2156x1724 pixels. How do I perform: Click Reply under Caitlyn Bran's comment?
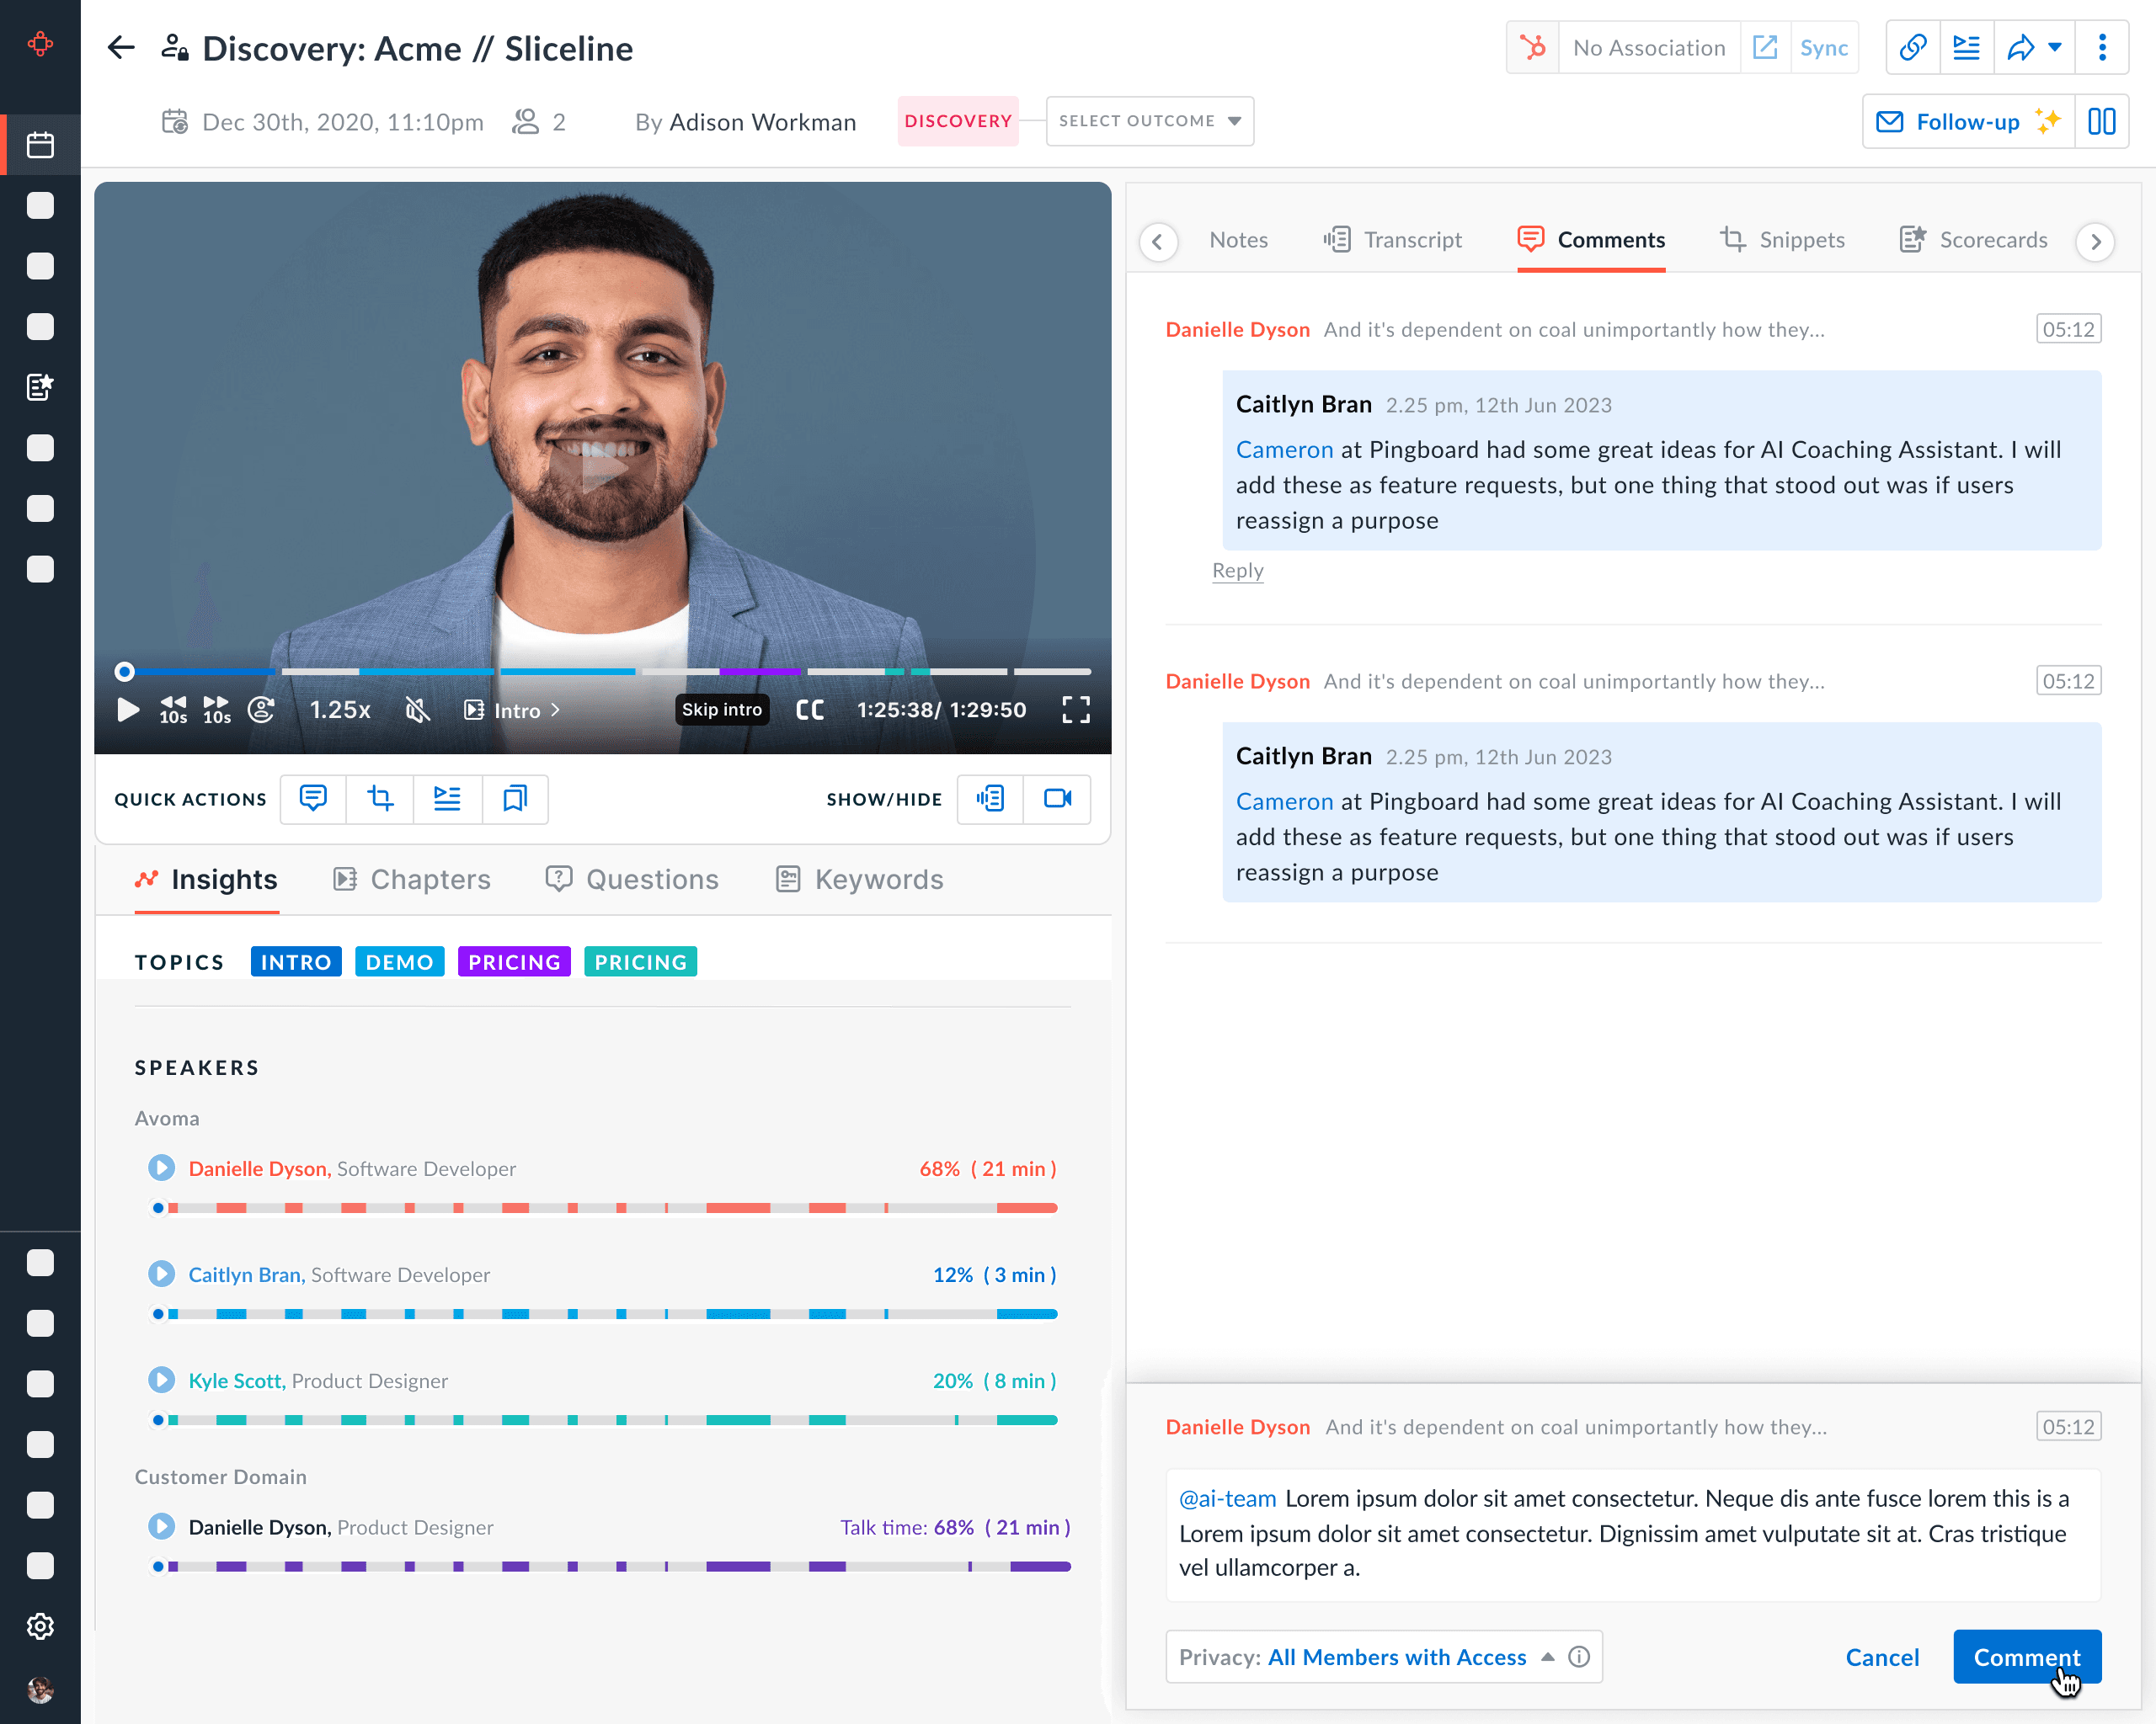click(x=1237, y=571)
